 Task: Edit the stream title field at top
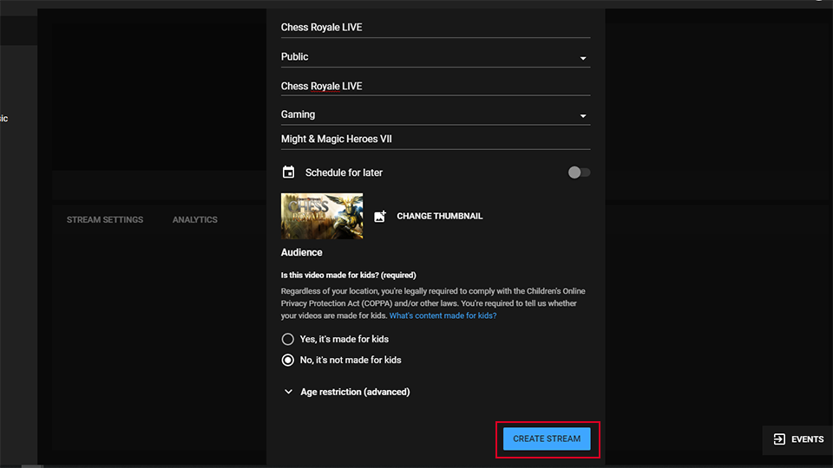point(436,28)
